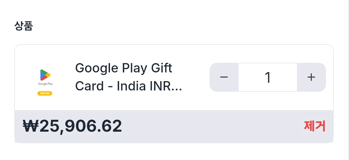Click the yellow 1500 INR badge

point(45,93)
